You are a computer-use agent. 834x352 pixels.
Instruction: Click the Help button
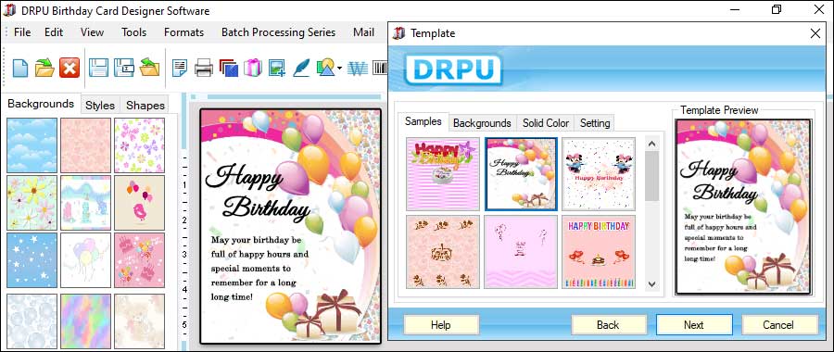441,325
